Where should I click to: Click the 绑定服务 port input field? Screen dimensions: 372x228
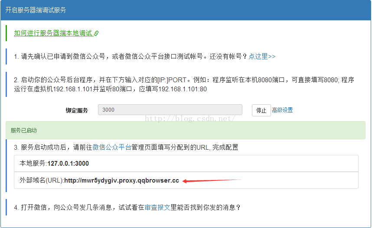[x=170, y=109]
